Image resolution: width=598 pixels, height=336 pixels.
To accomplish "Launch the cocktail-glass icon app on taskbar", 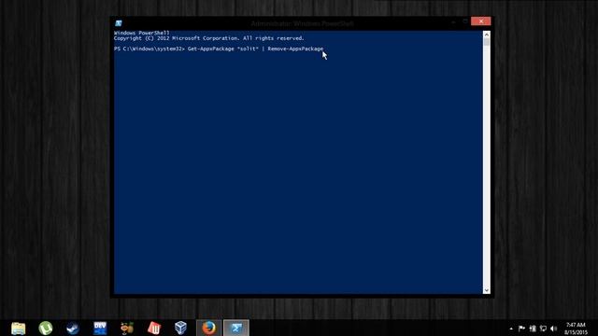I will [127, 328].
